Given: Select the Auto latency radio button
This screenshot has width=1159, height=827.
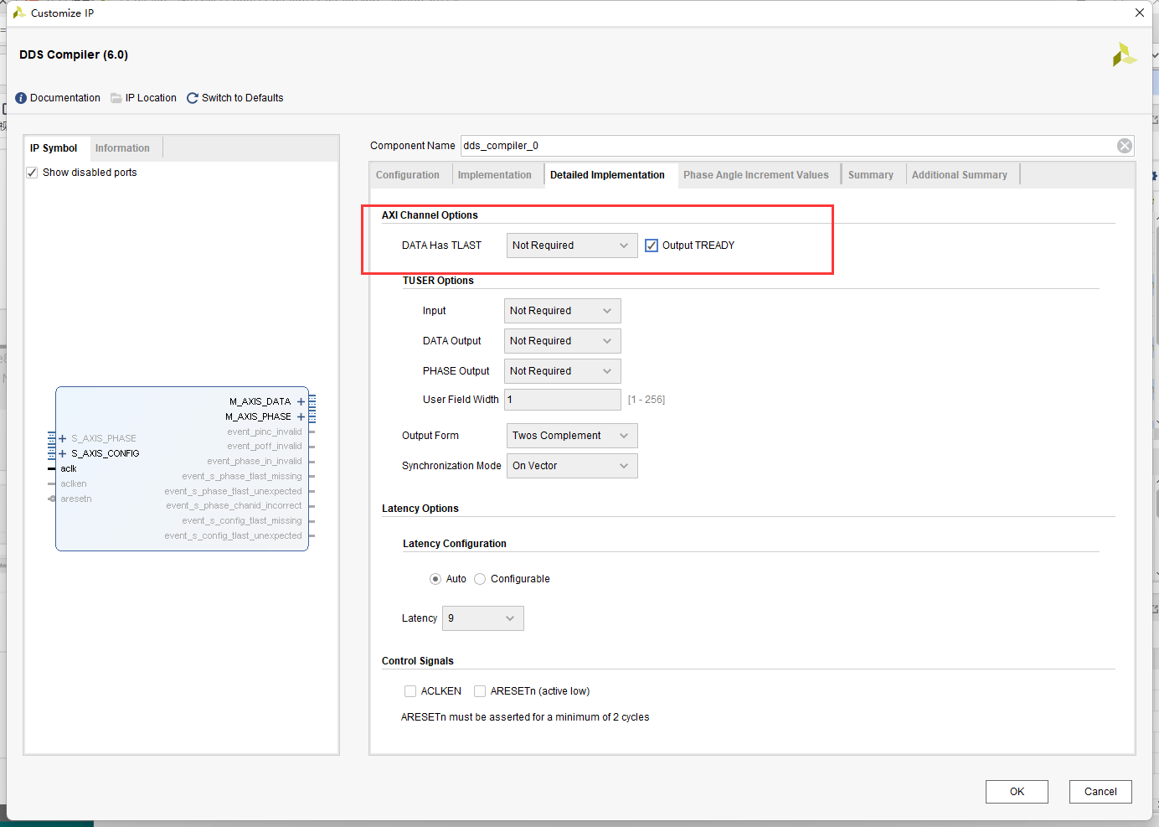Looking at the screenshot, I should [x=435, y=579].
